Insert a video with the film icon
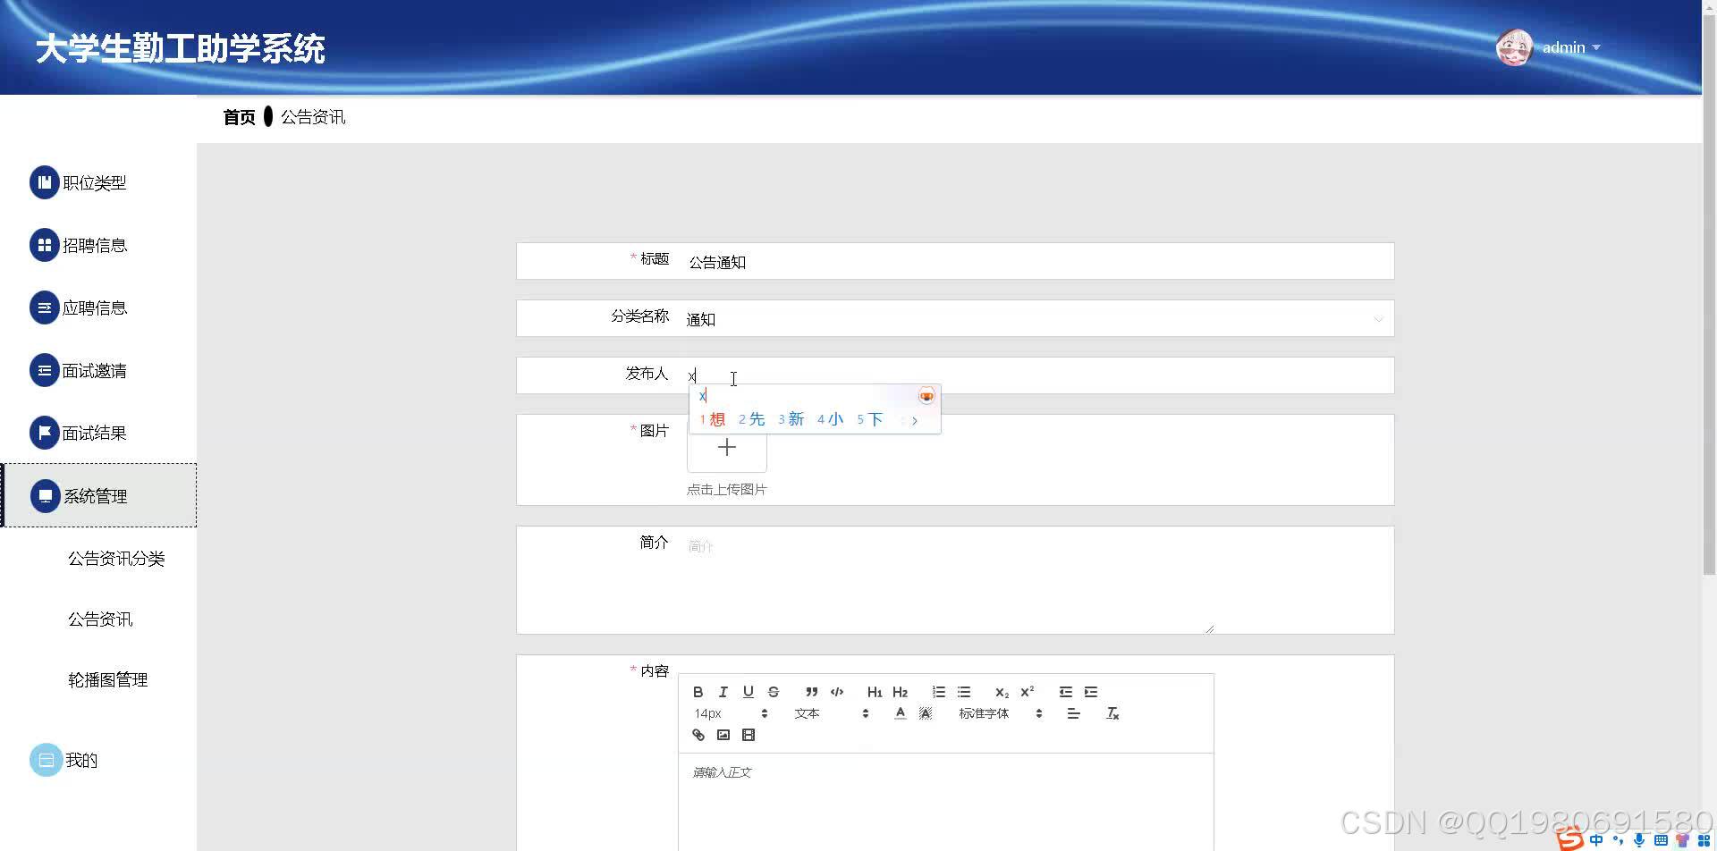 point(749,735)
